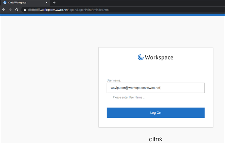The image size is (225, 144).
Task: Click the 'Please enter UserName ...' hint
Action: pyautogui.click(x=128, y=97)
